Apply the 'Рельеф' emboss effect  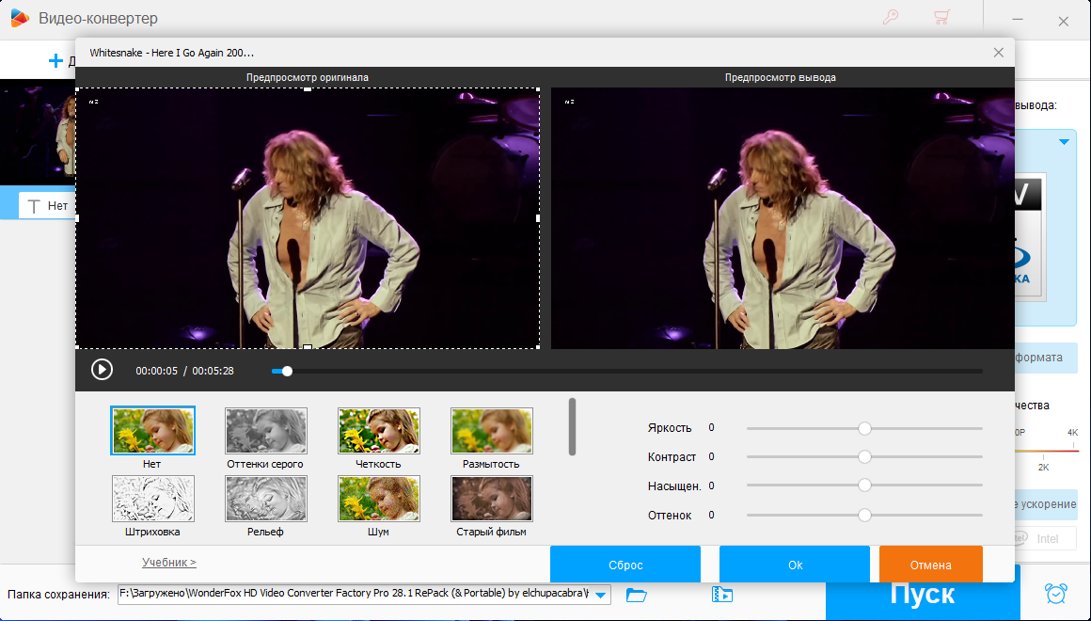pos(265,499)
